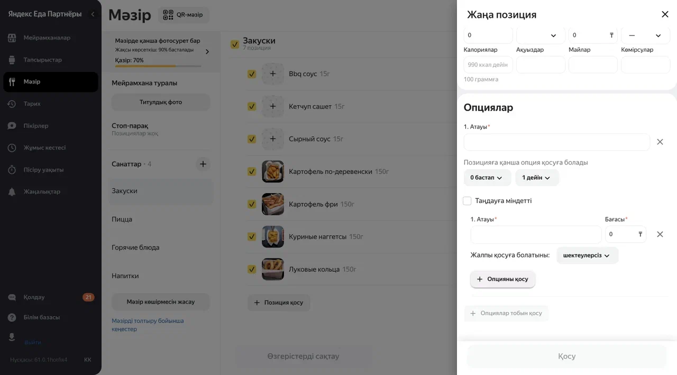Open Тапсырыстар orders icon in sidebar
Image resolution: width=677 pixels, height=375 pixels.
pyautogui.click(x=12, y=60)
